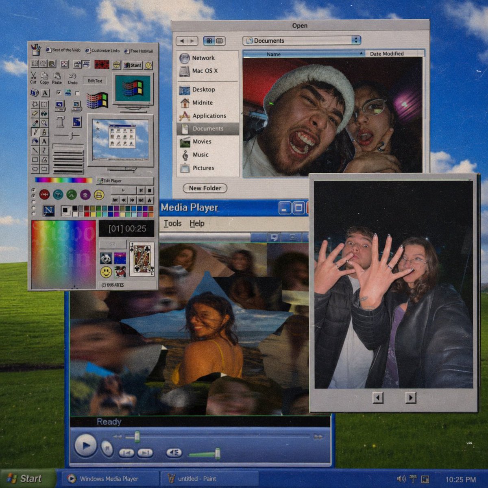This screenshot has height=488, width=488.
Task: Click inside the rainbow color spectrum box
Action: [64, 254]
